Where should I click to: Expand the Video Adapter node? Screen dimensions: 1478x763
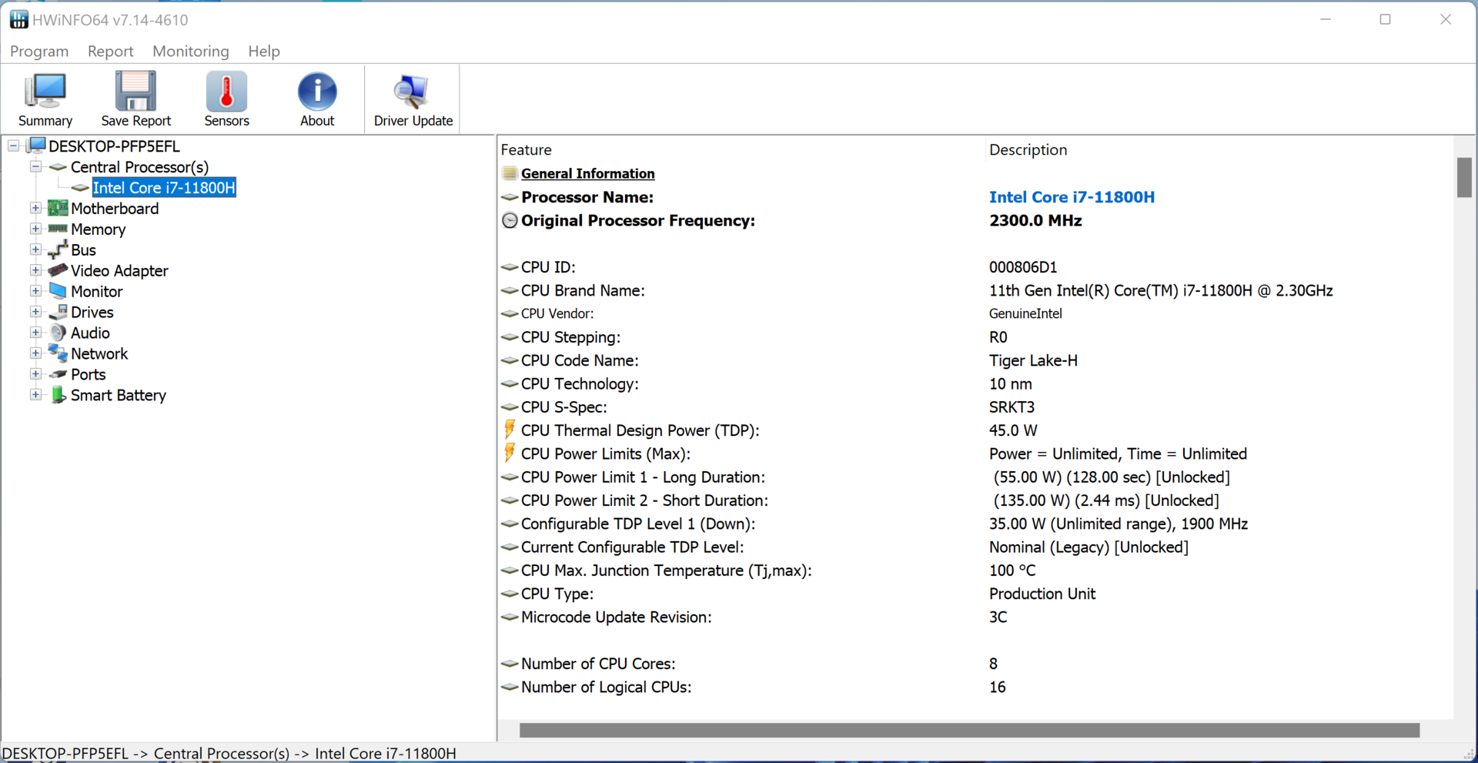point(35,270)
